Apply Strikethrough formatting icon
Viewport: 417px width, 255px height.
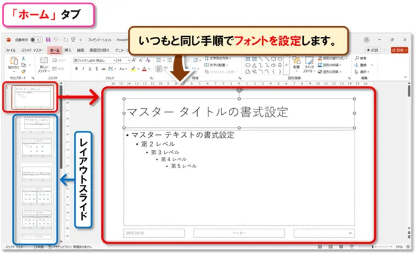coord(104,69)
